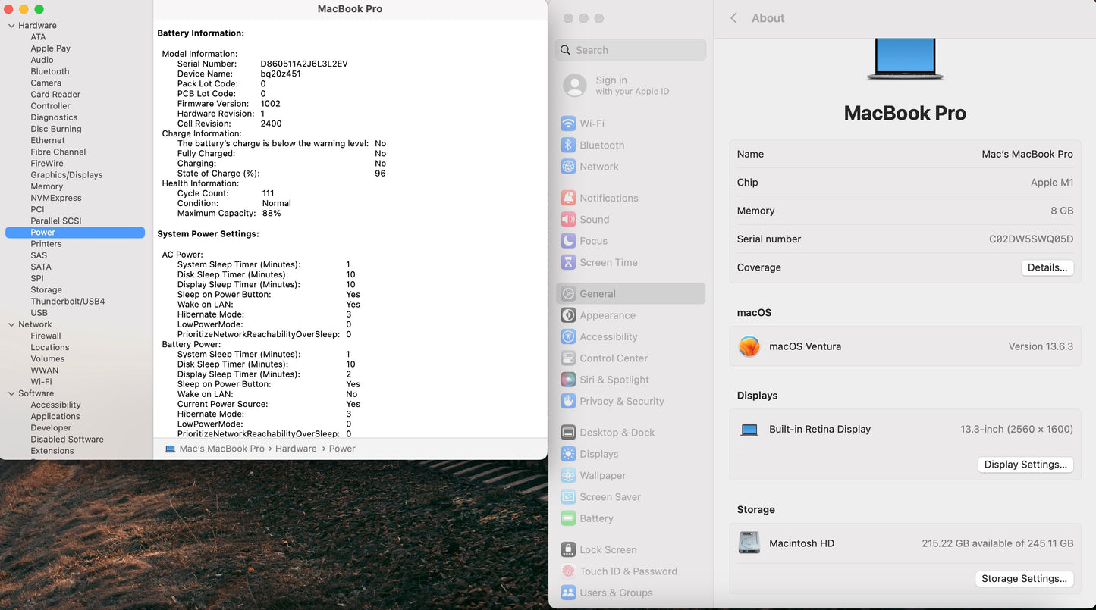This screenshot has height=610, width=1096.
Task: Open Network globe icon
Action: click(567, 167)
